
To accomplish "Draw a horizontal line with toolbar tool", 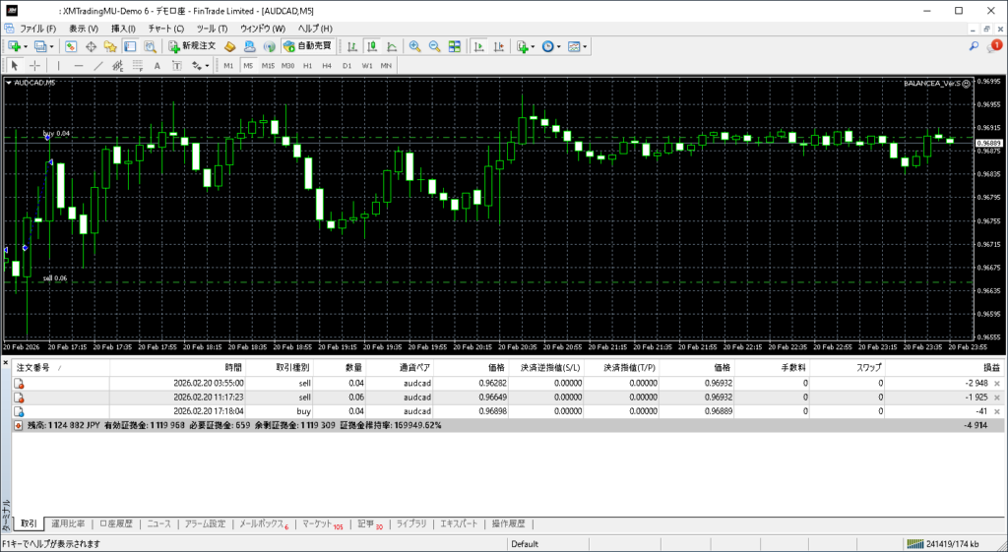I will pyautogui.click(x=79, y=66).
